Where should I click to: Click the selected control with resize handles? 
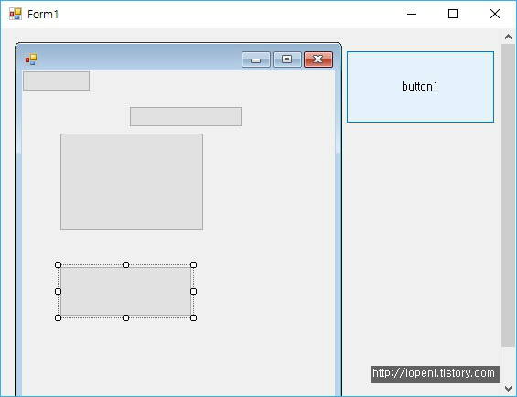(125, 291)
